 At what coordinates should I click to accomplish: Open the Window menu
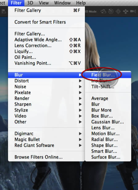coord(62,3)
